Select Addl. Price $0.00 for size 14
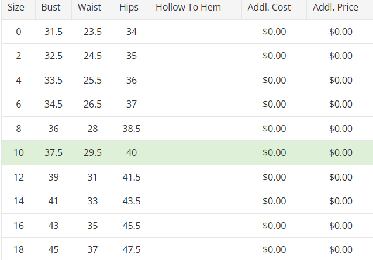The image size is (373, 260). 341,201
